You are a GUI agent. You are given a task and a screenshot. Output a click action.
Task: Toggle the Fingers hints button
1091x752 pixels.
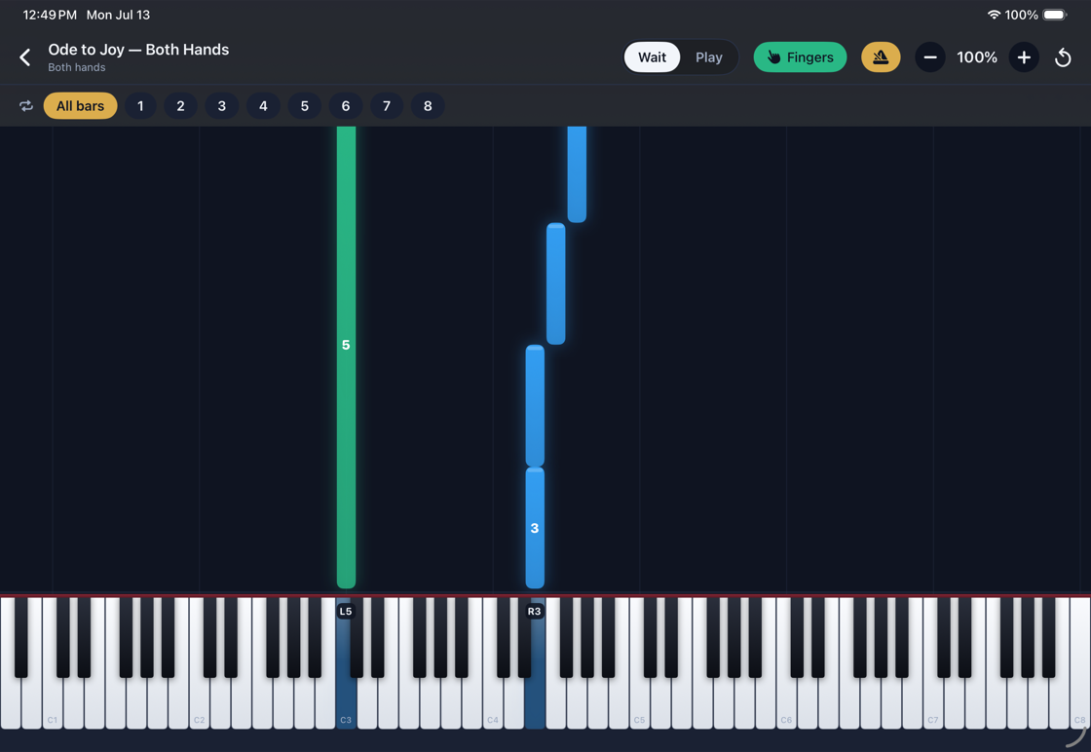point(800,57)
